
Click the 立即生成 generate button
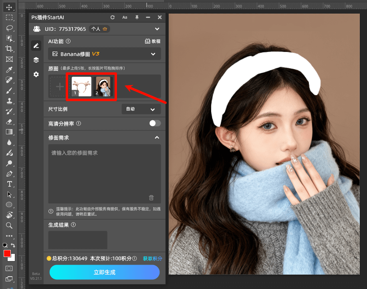104,272
